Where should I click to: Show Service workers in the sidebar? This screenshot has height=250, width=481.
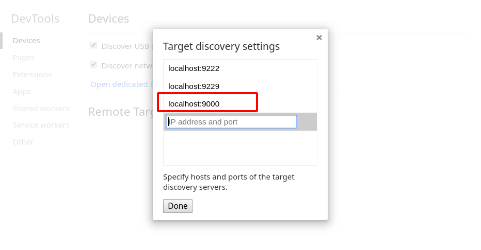coord(41,125)
